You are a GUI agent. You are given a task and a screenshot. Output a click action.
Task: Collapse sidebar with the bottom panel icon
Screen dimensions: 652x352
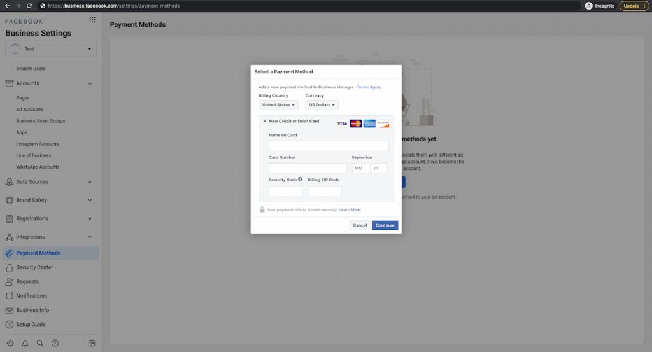(92, 343)
